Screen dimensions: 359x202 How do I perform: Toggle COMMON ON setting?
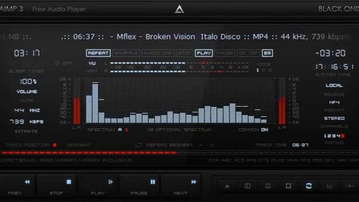click(x=253, y=130)
